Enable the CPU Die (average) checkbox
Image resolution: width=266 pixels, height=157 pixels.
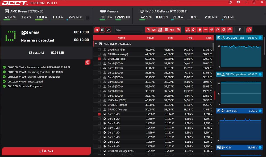coord(99,54)
